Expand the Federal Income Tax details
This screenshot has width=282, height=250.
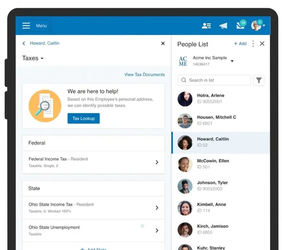[157, 162]
